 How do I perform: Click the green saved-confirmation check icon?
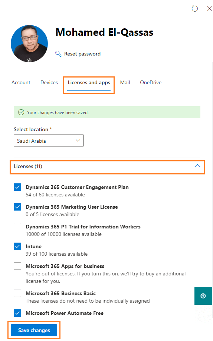pyautogui.click(x=21, y=112)
